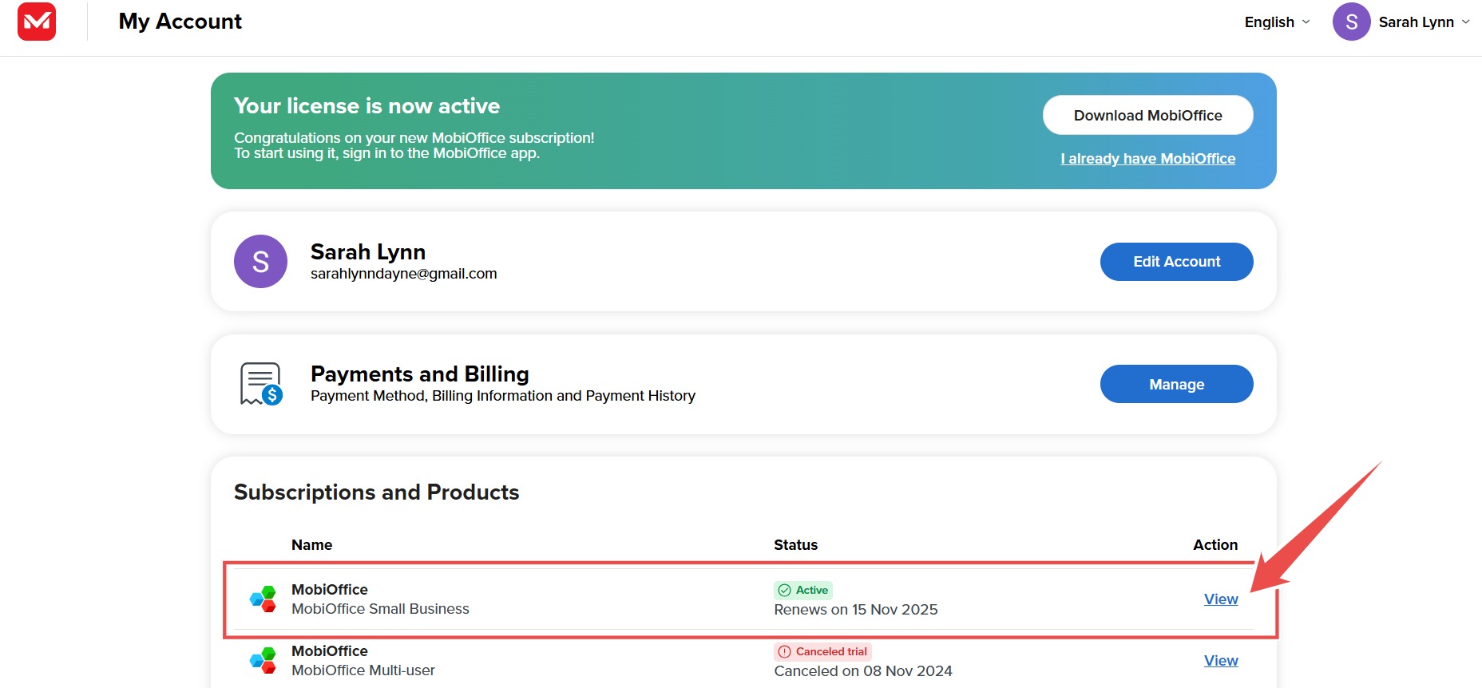
Task: Click the Name column header
Action: click(311, 545)
